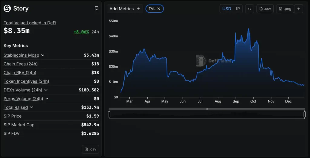Open the Add Metrics menu

pyautogui.click(x=125, y=9)
